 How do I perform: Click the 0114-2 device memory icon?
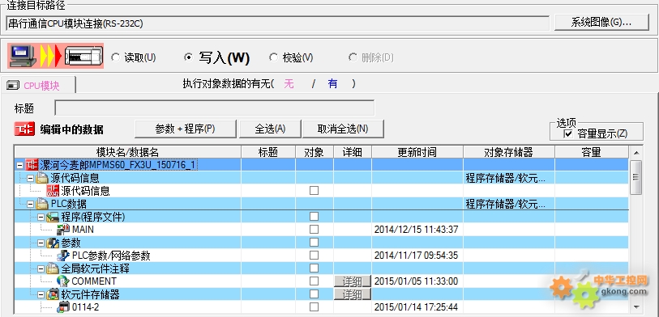[x=63, y=307]
